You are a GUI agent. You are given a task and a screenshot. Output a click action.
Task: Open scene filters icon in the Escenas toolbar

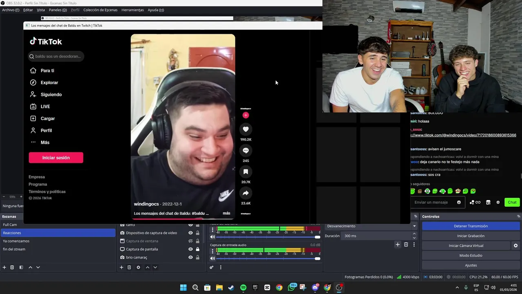(x=21, y=267)
